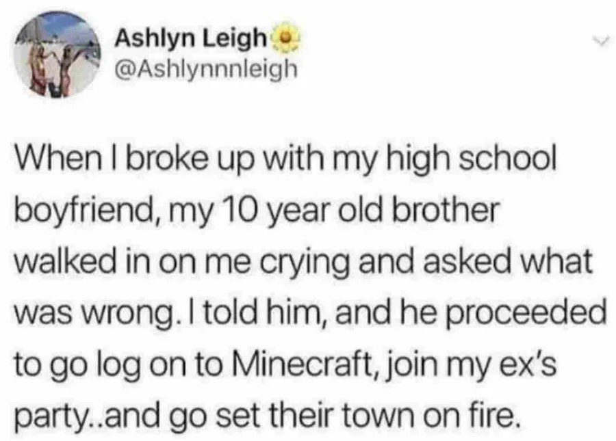
Task: Expand the tweet options chevron
Action: (x=602, y=40)
